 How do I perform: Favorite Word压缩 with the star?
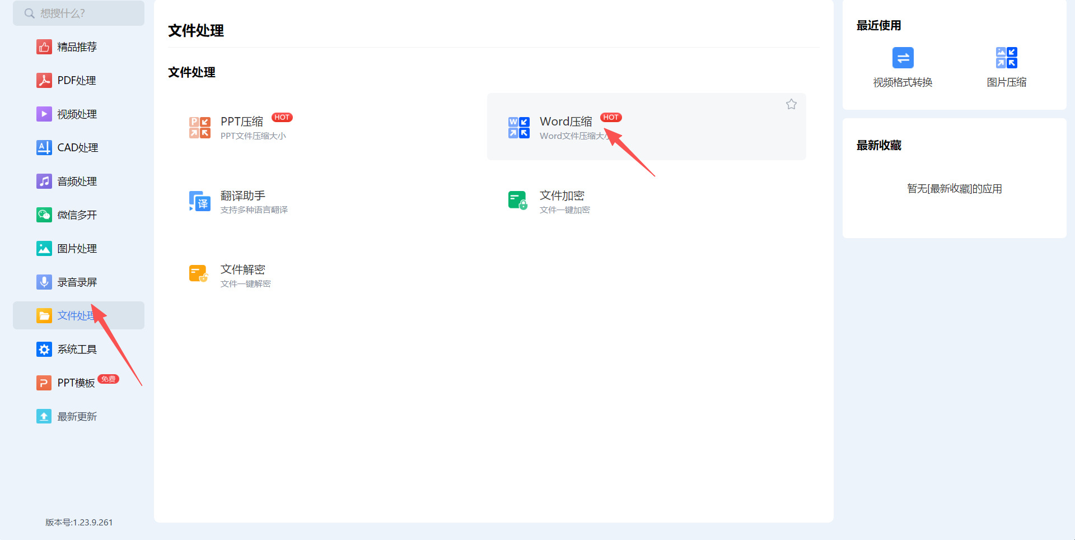pyautogui.click(x=791, y=104)
